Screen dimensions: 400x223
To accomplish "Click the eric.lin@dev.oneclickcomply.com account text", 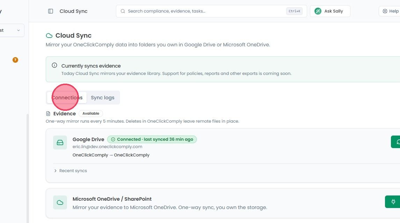I will coord(108,147).
